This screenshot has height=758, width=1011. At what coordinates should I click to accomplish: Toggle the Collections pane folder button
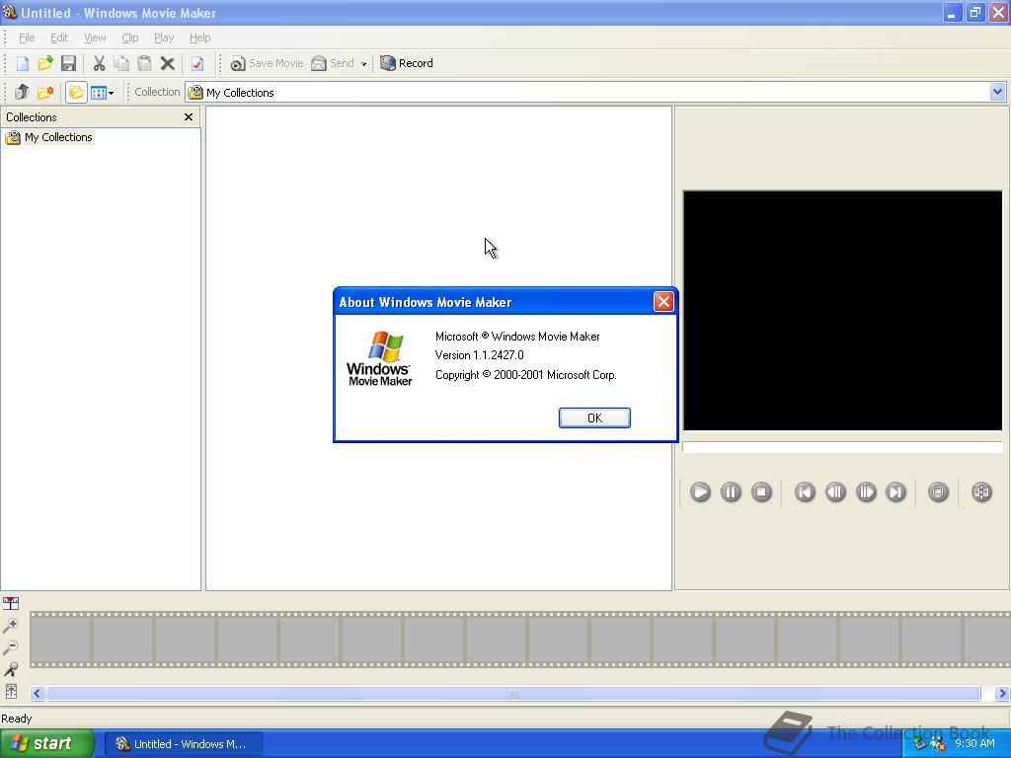coord(76,92)
